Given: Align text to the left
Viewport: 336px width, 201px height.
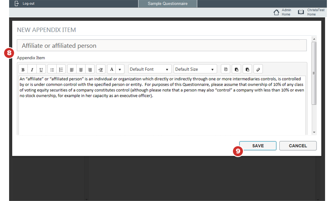Looking at the screenshot, I should click(x=72, y=70).
